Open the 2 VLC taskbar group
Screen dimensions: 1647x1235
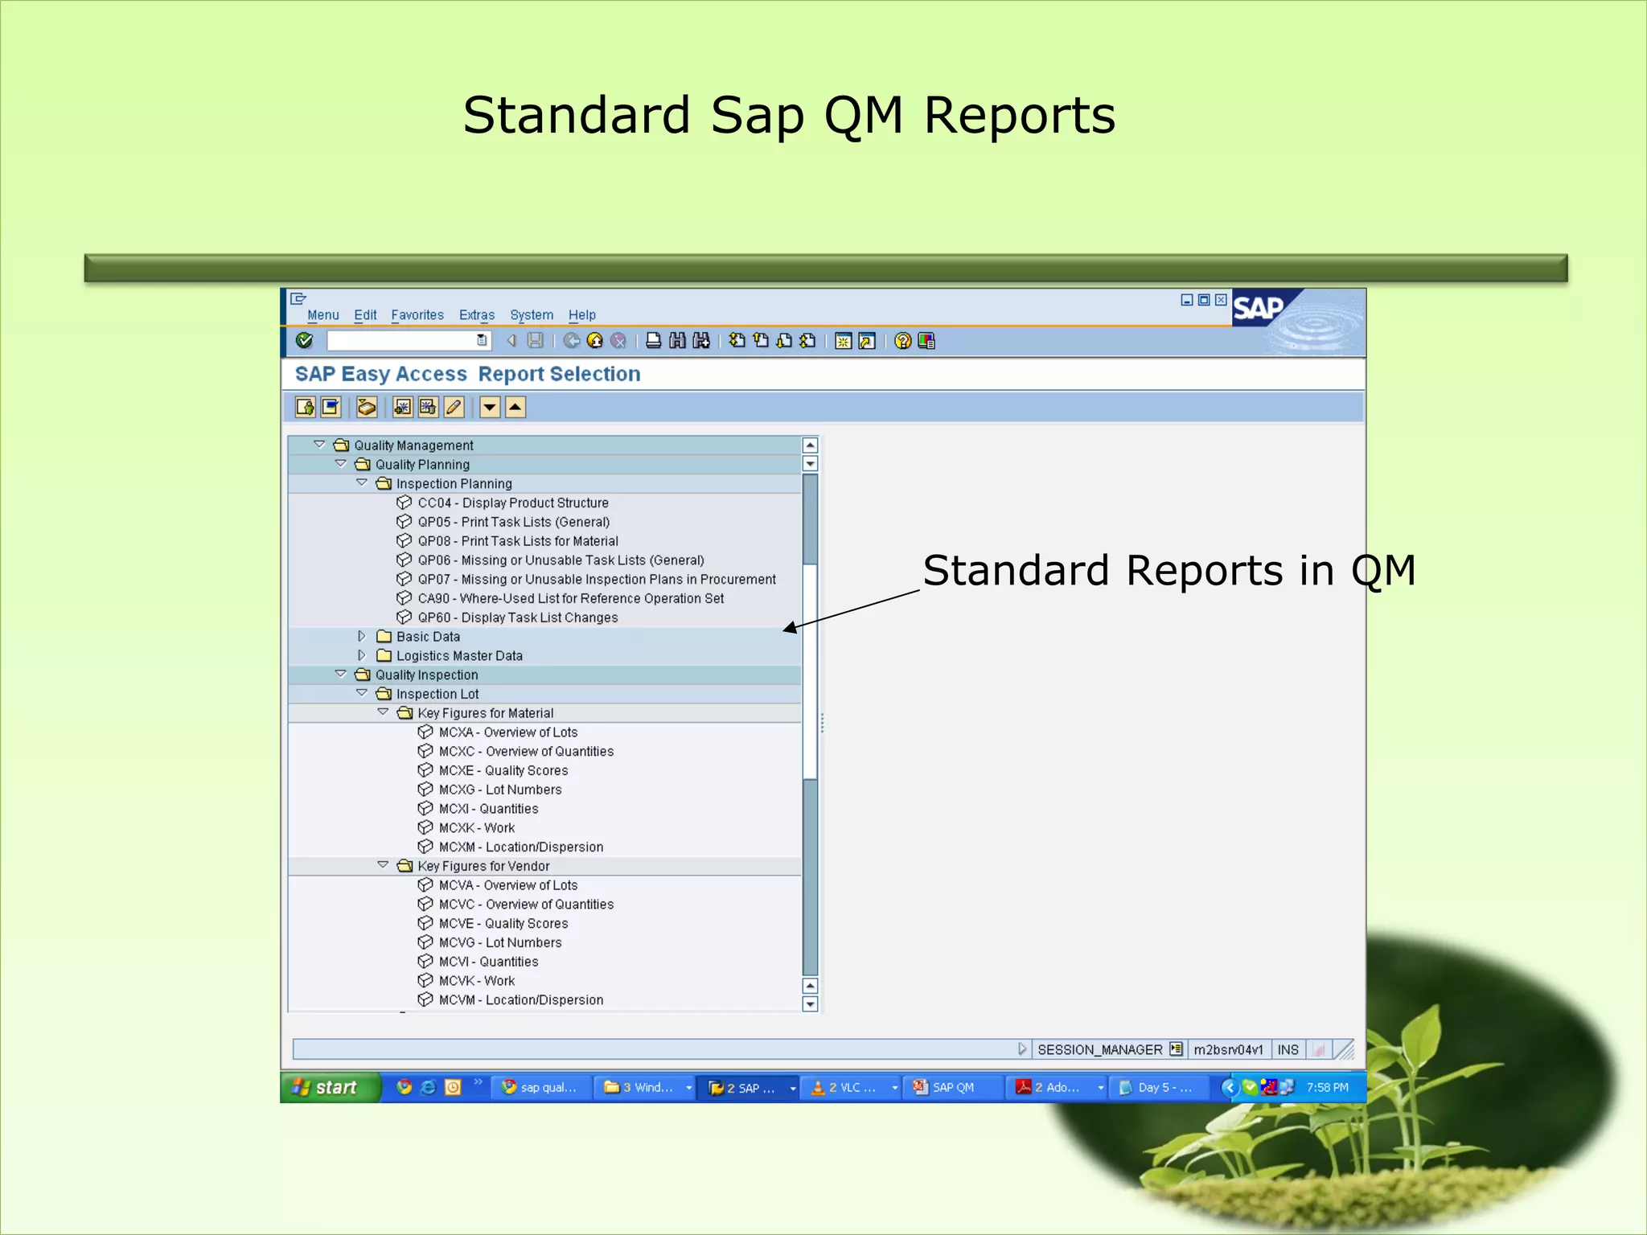[853, 1087]
